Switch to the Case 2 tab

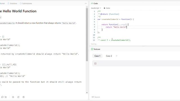109,56
